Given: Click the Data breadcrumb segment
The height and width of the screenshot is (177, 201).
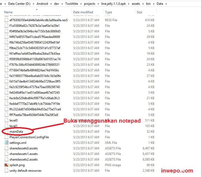Looking at the screenshot, I should [x=160, y=4].
